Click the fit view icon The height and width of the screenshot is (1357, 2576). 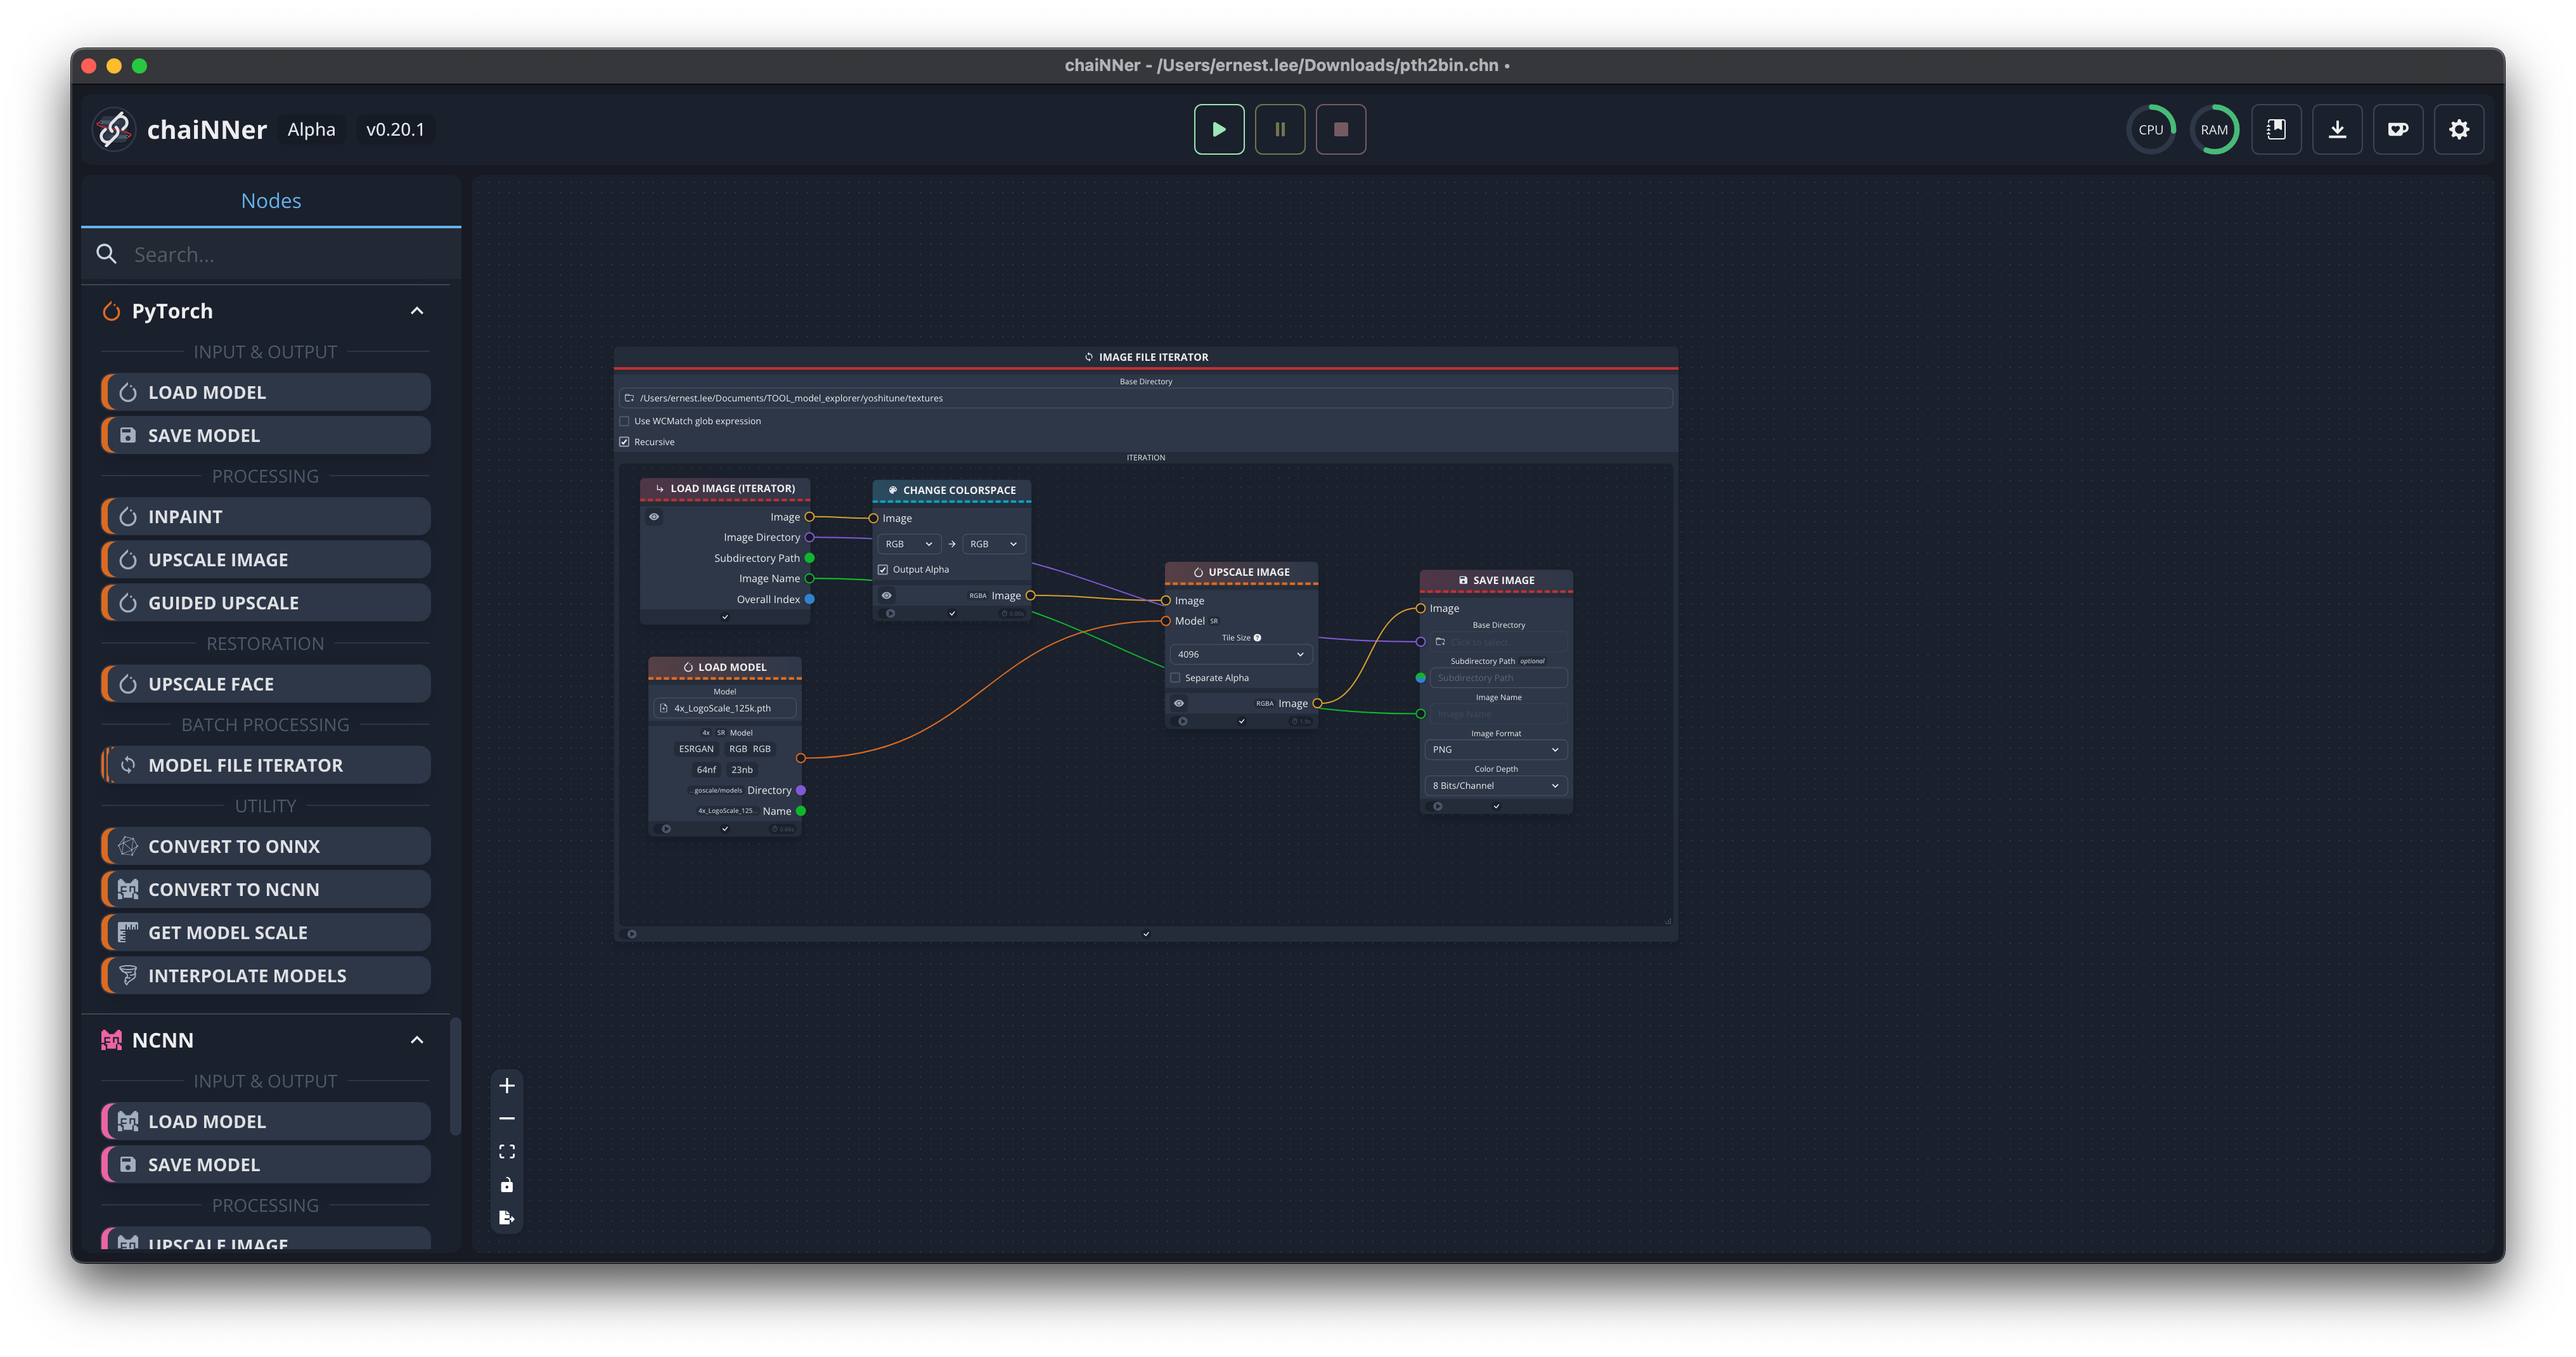coord(507,1152)
